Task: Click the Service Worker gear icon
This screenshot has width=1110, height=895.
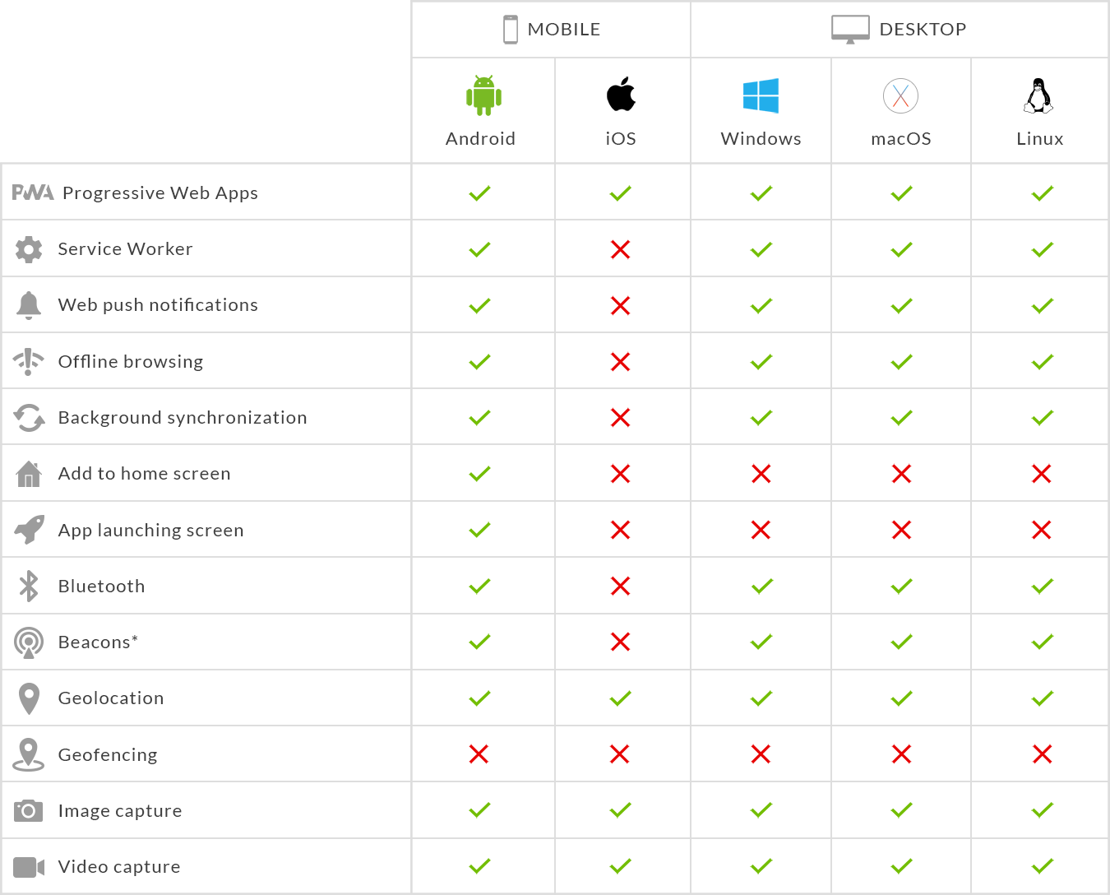Action: [x=29, y=249]
